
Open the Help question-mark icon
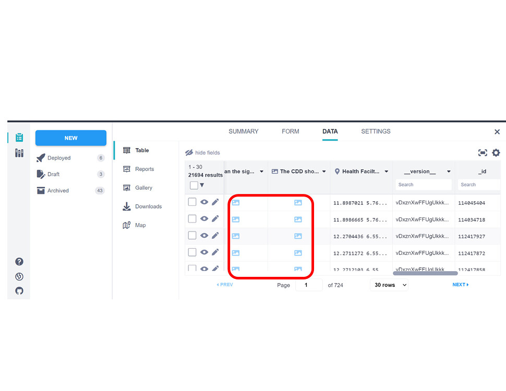click(19, 261)
